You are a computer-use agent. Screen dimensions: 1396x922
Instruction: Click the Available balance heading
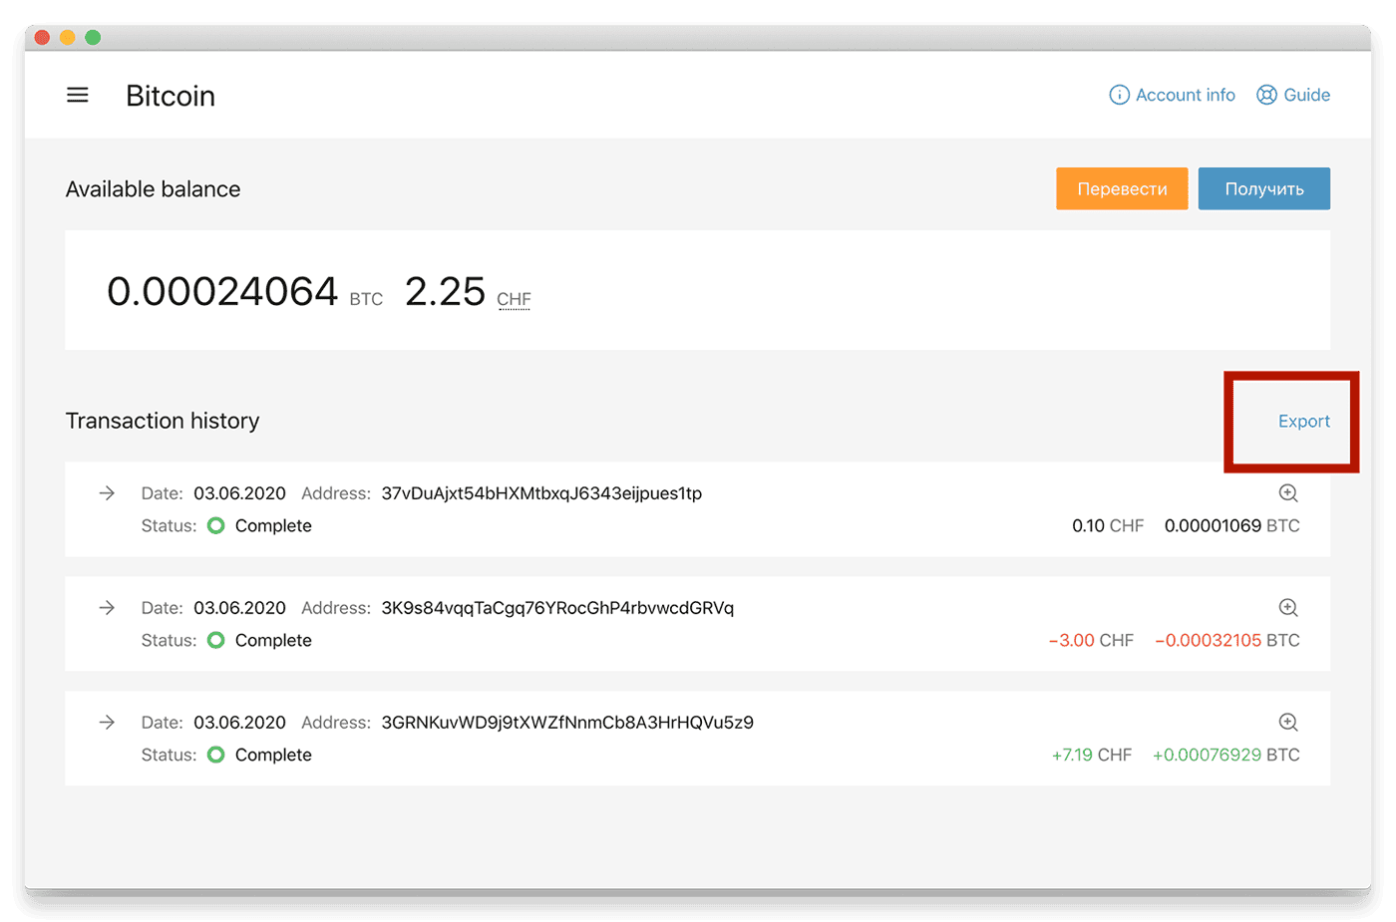153,189
